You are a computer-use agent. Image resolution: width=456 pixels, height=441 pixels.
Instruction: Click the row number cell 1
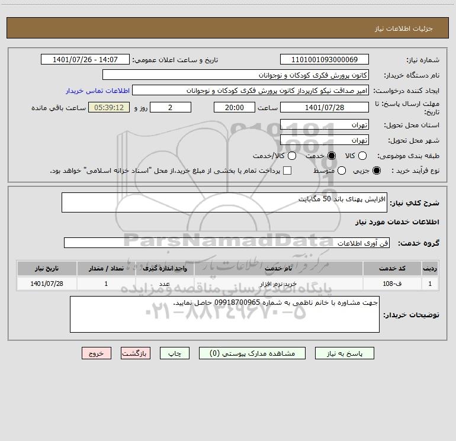(430, 284)
